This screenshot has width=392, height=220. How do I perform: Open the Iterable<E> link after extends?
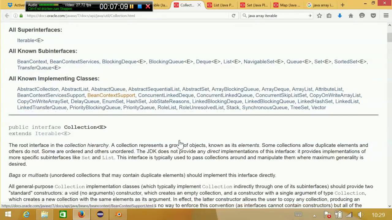(53, 134)
